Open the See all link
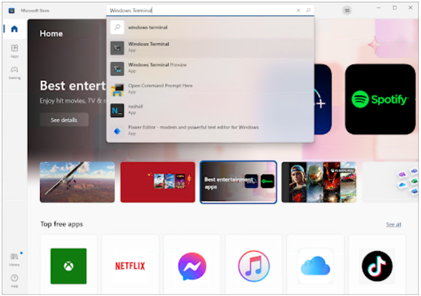Image resolution: width=421 pixels, height=296 pixels. coord(393,224)
